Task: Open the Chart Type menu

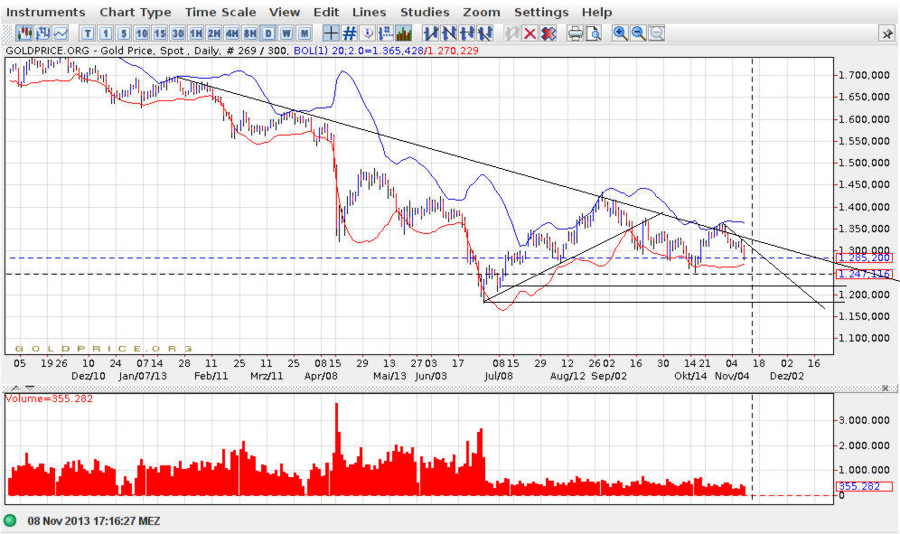Action: [136, 12]
